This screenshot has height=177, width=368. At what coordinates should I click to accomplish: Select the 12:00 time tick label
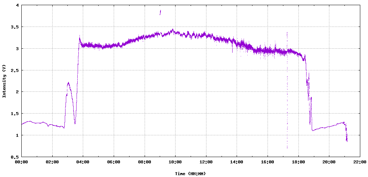point(206,162)
